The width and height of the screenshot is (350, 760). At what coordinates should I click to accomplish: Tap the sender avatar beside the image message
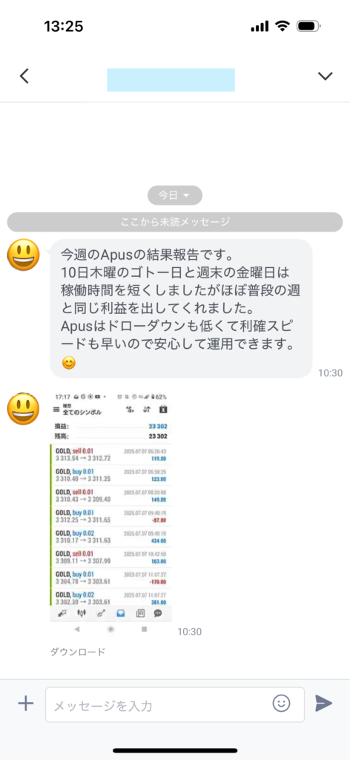23,409
